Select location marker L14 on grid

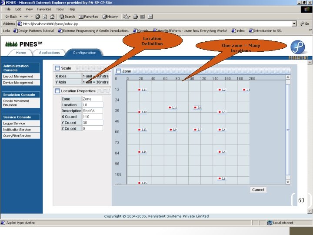coord(142,152)
